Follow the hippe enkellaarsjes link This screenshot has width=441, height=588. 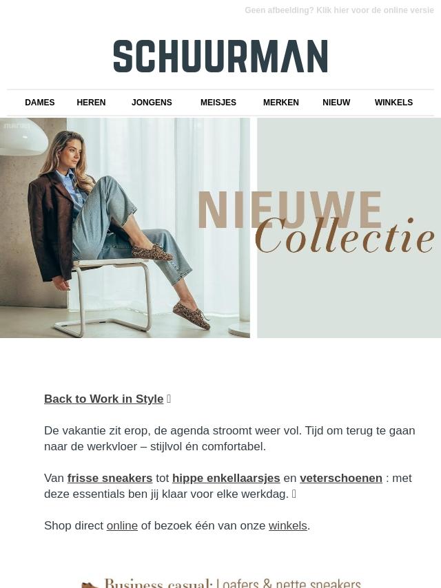[x=226, y=478]
